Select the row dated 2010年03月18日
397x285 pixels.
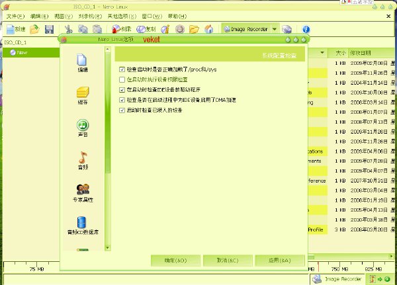click(351, 220)
